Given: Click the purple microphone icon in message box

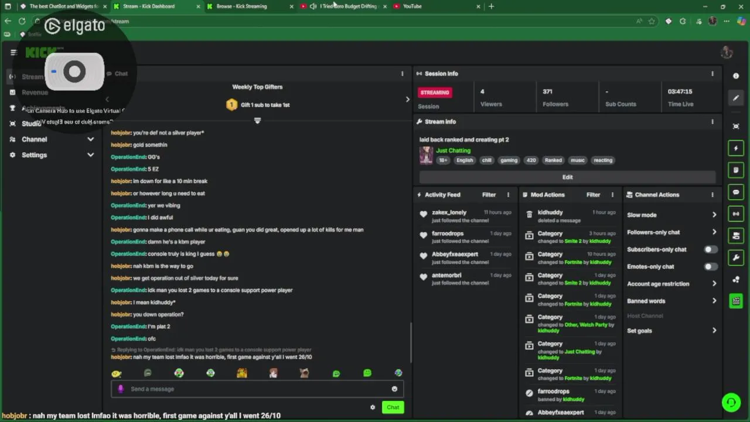Looking at the screenshot, I should click(121, 389).
